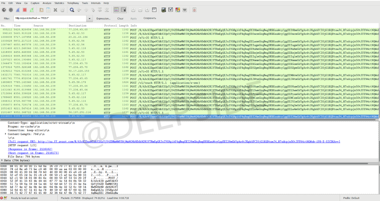Open capture options with the gear icon
Screen dimensions: 380x201
[x=11, y=10]
